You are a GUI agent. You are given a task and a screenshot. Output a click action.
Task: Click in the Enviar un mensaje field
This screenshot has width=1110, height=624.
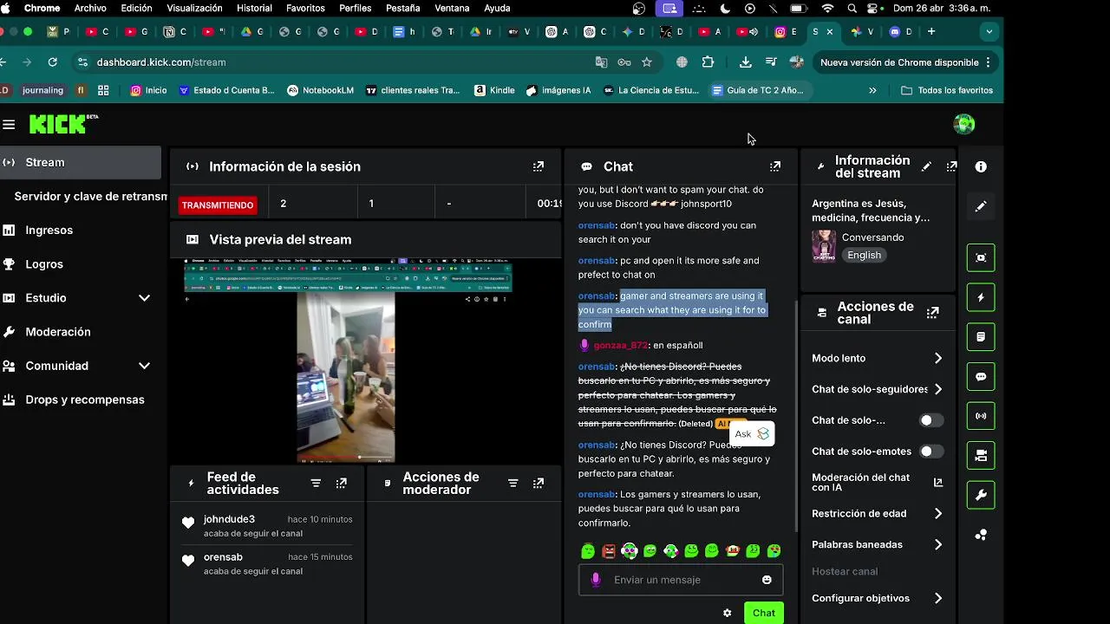[x=681, y=580]
